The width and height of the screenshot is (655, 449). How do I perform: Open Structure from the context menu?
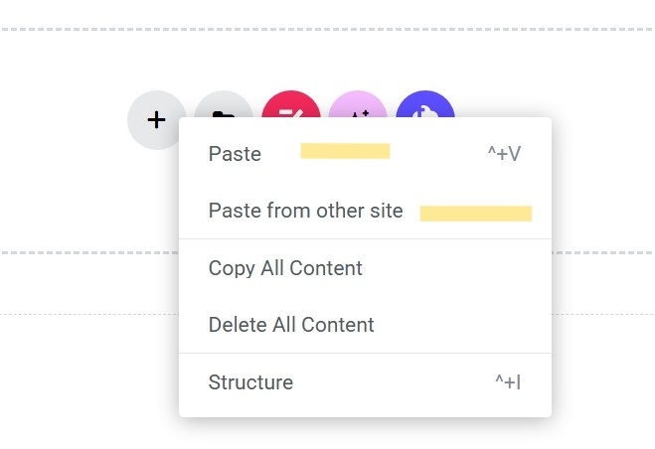250,382
